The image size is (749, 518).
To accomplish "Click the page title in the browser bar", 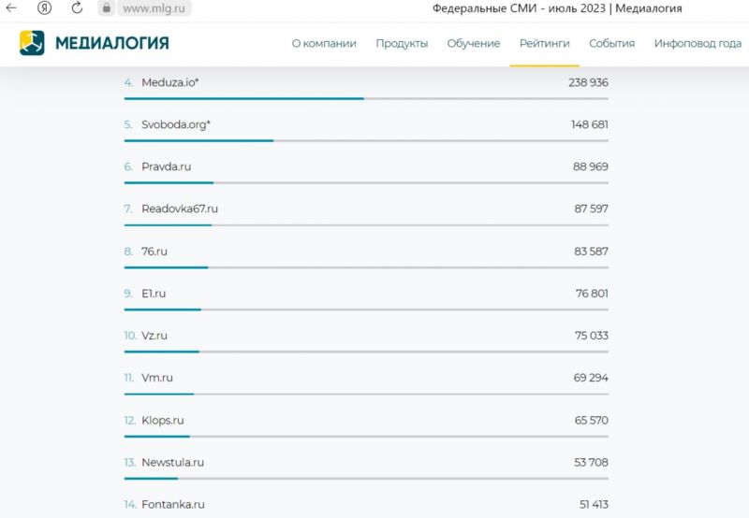I will click(557, 8).
